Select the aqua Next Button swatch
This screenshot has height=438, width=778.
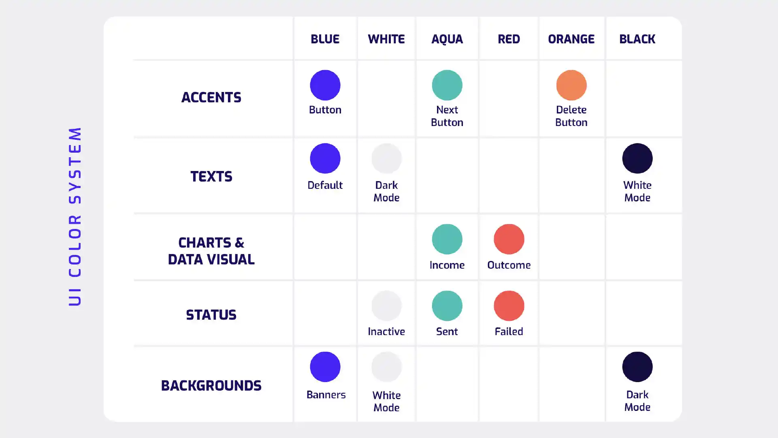tap(447, 85)
